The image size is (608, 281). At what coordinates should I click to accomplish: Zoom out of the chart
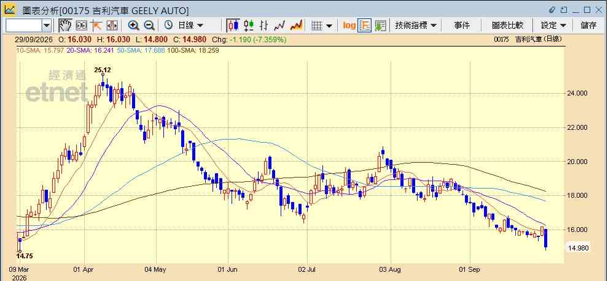pyautogui.click(x=149, y=26)
